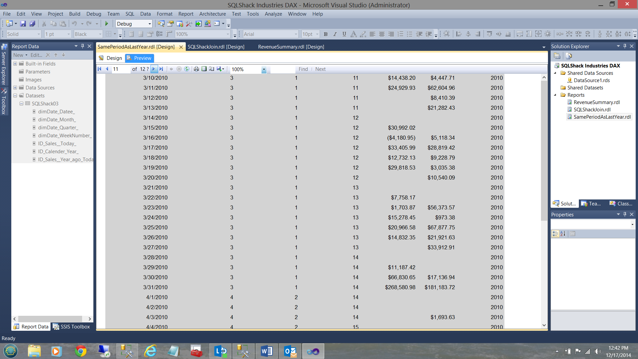The height and width of the screenshot is (359, 638).
Task: Click the next page arrow in preview
Action: 154,69
